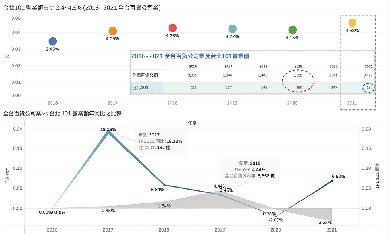
Task: Select the orange 2017 data circle
Action: point(113,31)
